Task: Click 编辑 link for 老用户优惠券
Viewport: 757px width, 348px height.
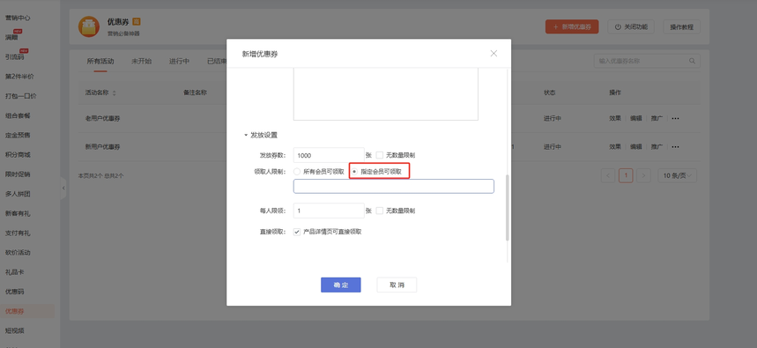Action: [x=635, y=118]
